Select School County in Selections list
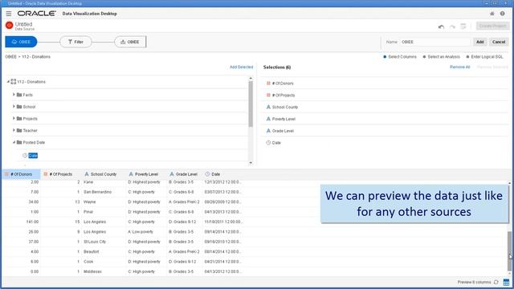Screen dimensions: 514x289 384,107
